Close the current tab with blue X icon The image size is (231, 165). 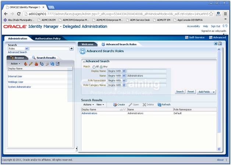[x=216, y=44]
